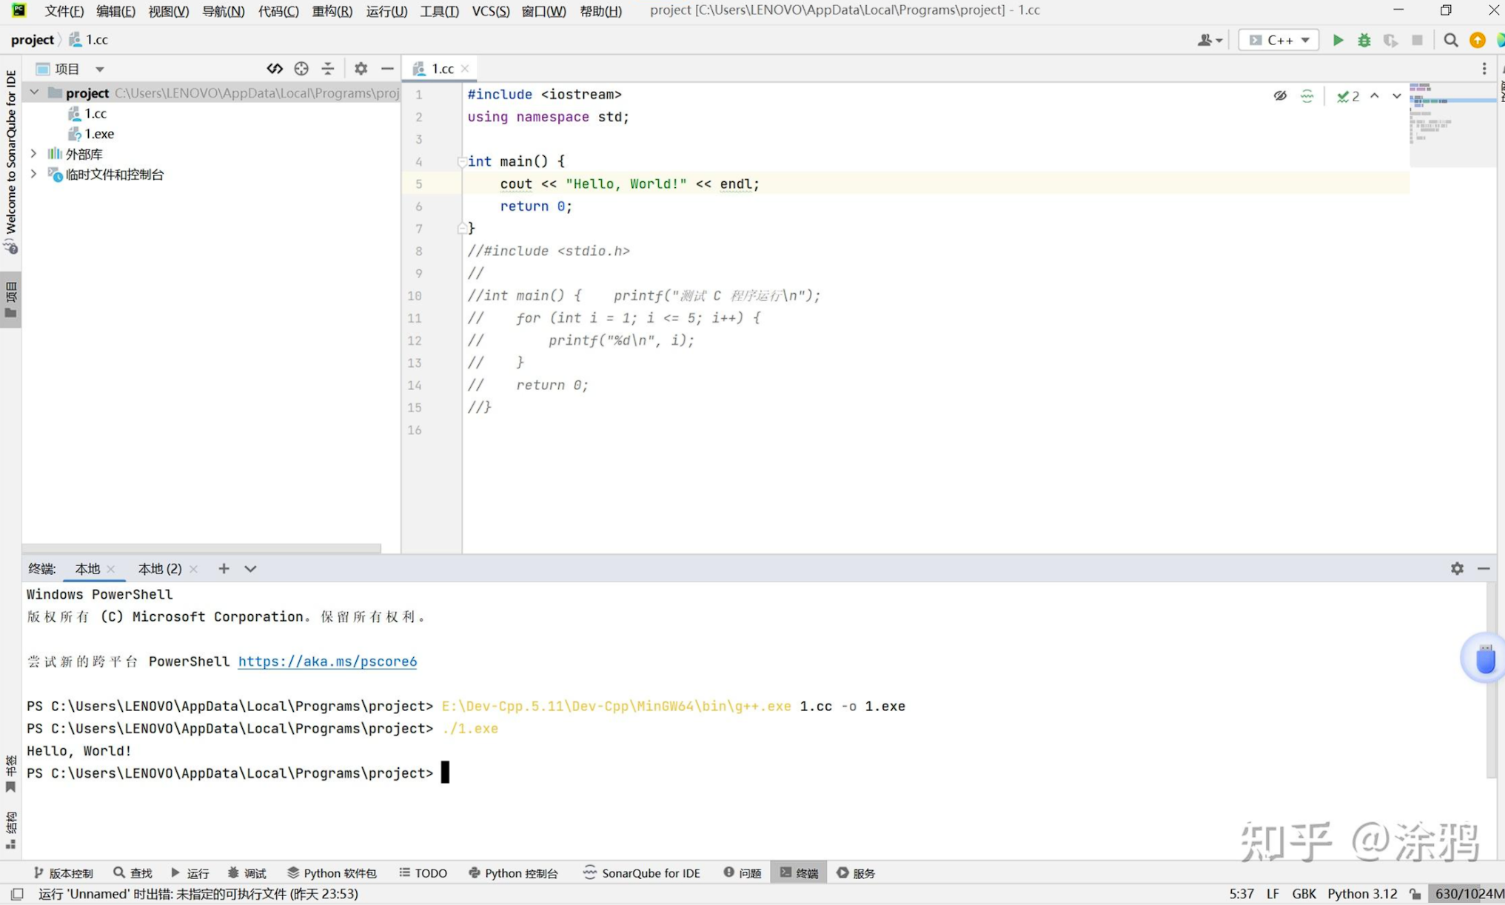Screen dimensions: 1505x905
Task: Collapse all nodes in the project panel
Action: point(328,68)
